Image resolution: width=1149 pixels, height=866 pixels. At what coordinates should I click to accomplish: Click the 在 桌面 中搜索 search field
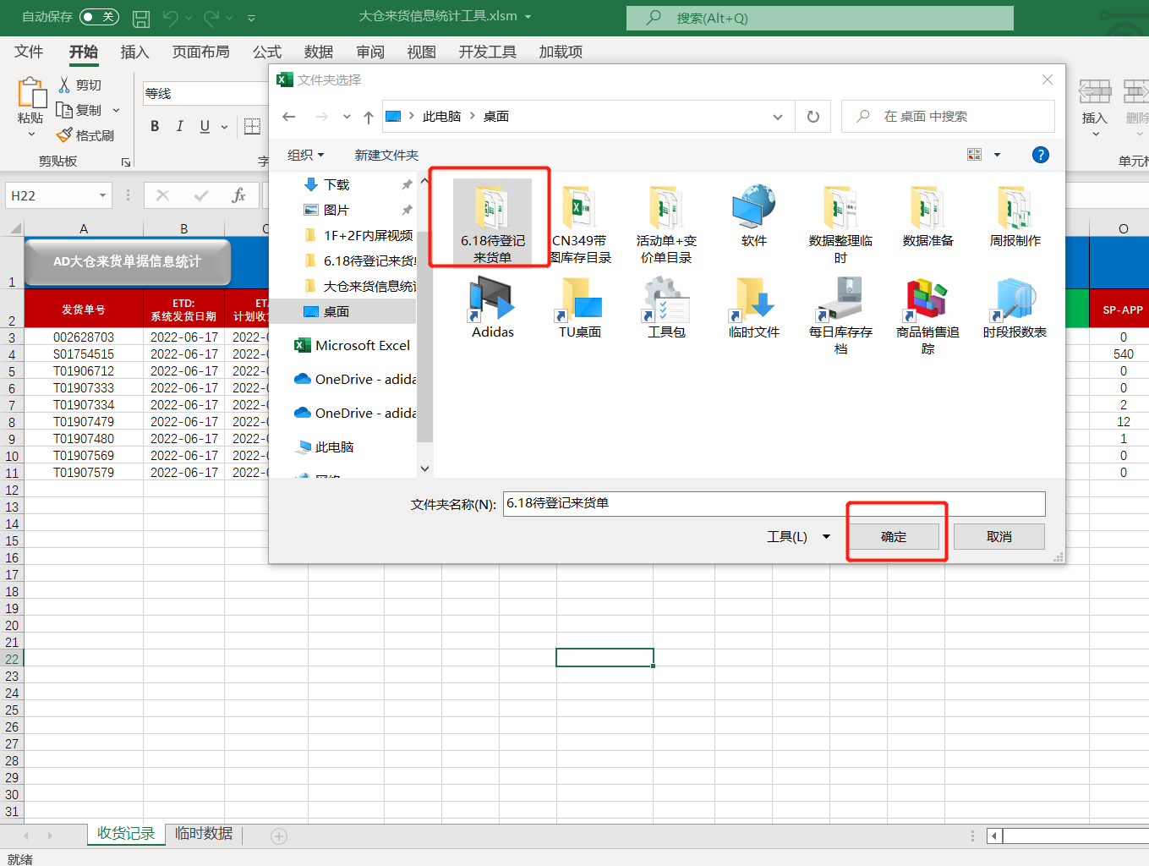coord(948,117)
